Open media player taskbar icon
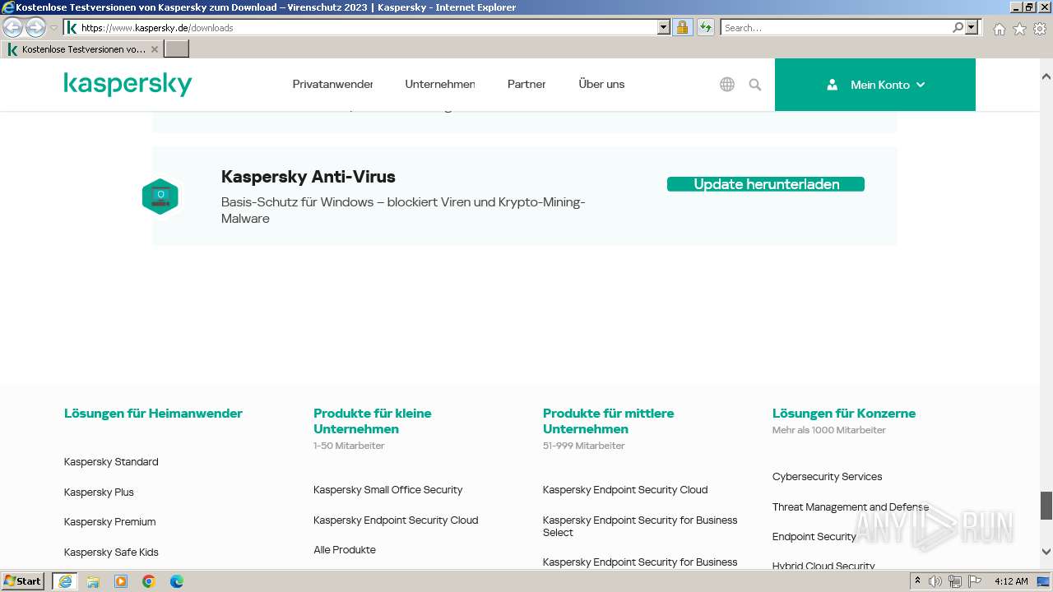This screenshot has height=592, width=1053. click(x=121, y=581)
